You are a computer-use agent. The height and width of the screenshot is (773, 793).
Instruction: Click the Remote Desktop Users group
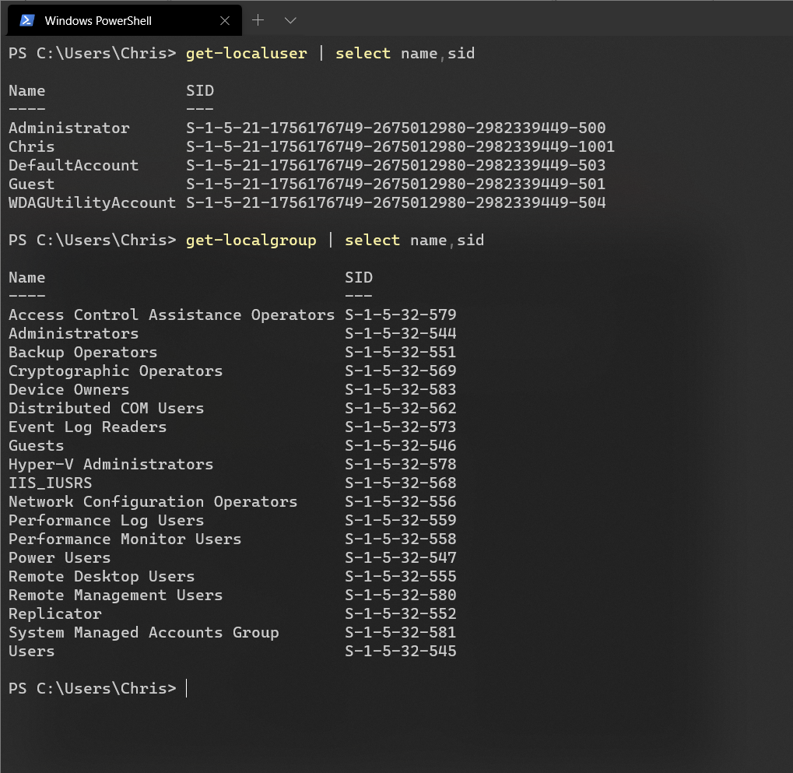tap(102, 578)
